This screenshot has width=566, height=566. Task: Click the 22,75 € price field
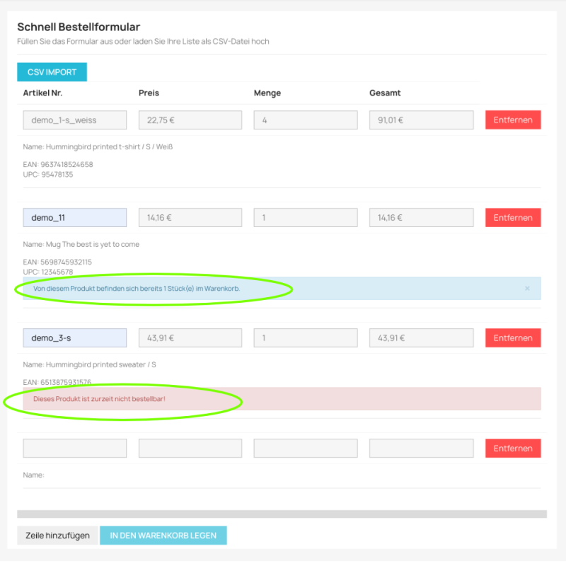[190, 120]
